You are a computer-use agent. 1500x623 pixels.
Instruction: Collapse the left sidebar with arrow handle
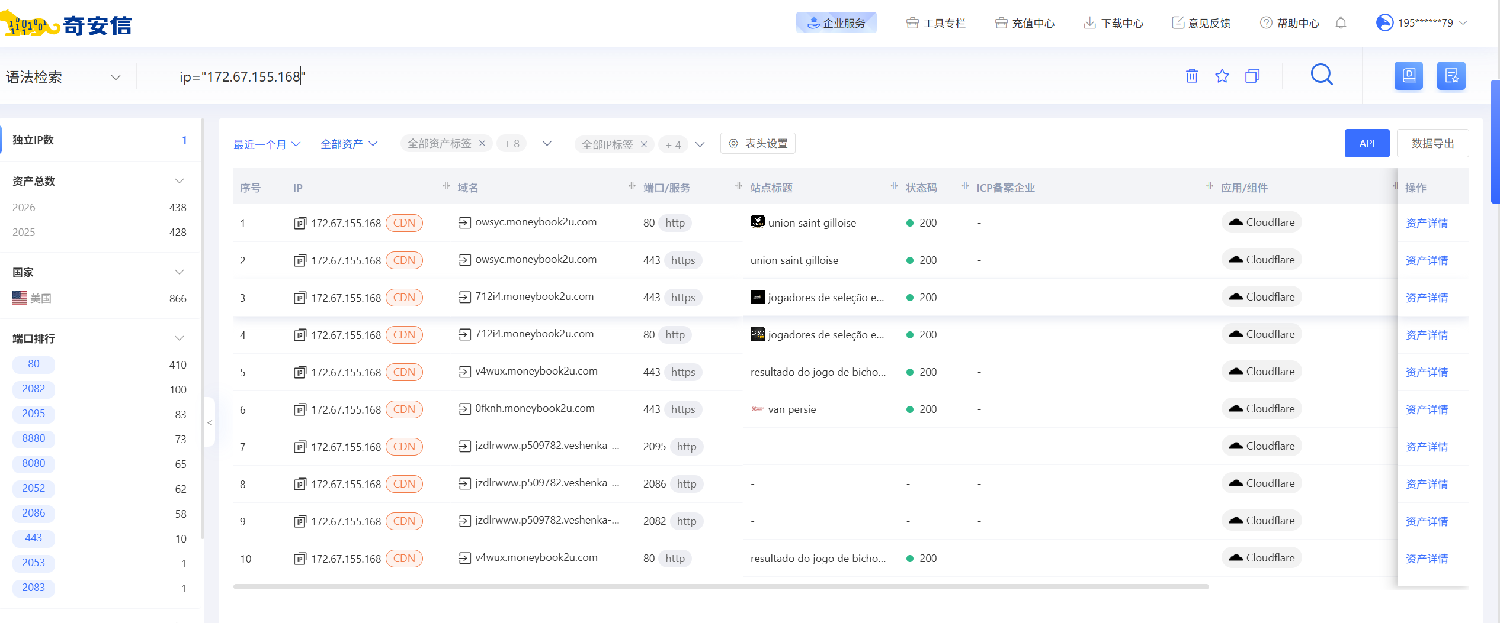pos(210,422)
